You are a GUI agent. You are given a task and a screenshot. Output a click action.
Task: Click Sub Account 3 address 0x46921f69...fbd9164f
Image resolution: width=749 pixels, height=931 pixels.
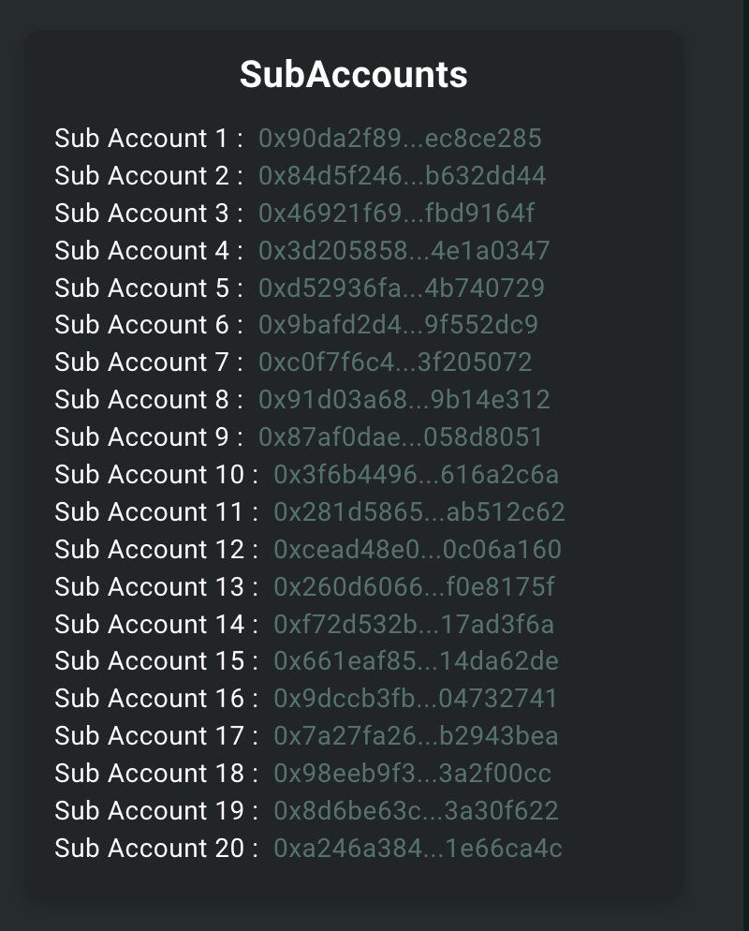tap(396, 214)
